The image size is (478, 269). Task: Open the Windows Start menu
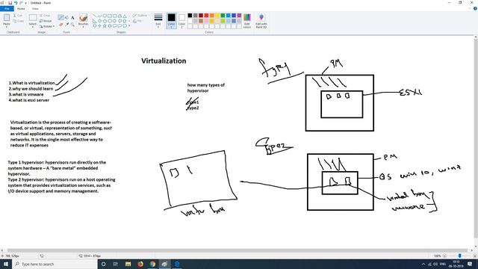tap(6, 264)
